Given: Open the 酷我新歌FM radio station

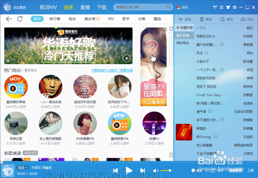Looking at the screenshot, I should coord(120,123).
